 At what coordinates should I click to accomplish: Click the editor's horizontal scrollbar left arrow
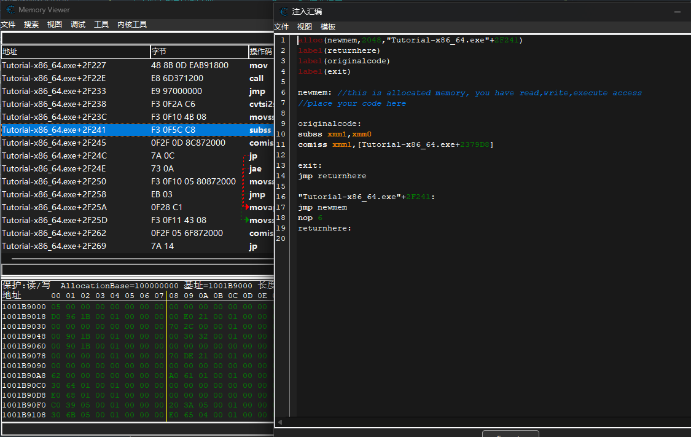tap(280, 422)
